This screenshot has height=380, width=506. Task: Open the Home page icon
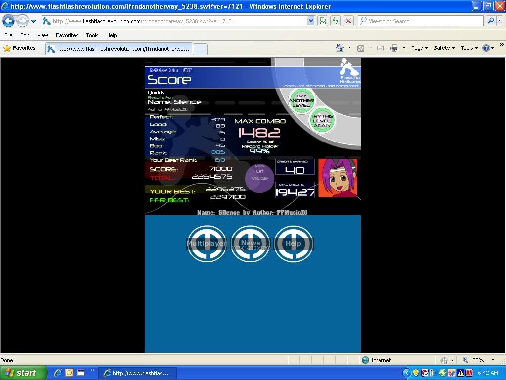[340, 48]
